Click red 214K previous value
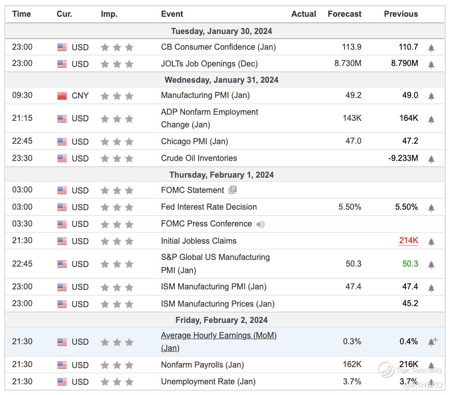 (408, 241)
